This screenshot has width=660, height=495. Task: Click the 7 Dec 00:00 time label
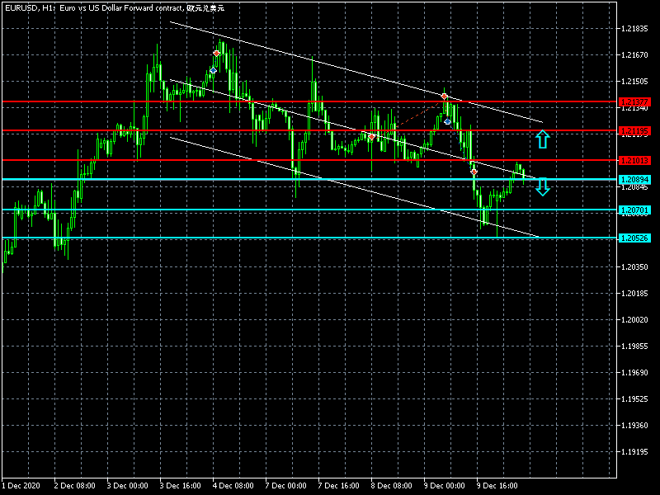coord(285,486)
